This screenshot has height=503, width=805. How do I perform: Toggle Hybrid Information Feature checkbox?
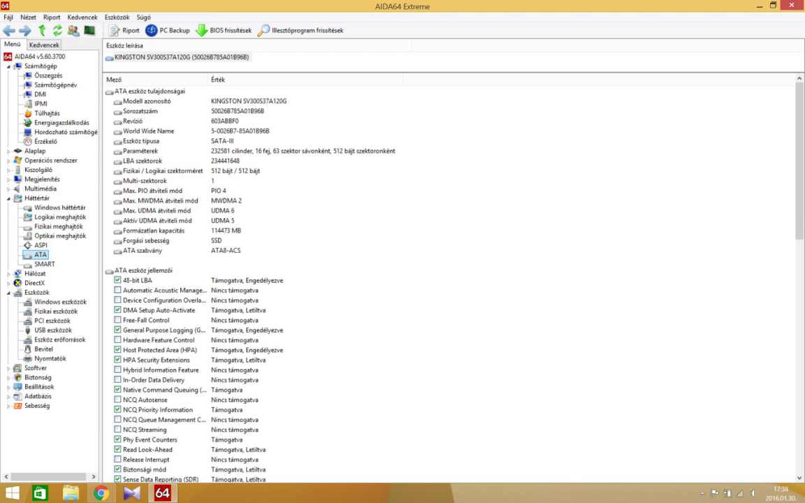coord(117,370)
